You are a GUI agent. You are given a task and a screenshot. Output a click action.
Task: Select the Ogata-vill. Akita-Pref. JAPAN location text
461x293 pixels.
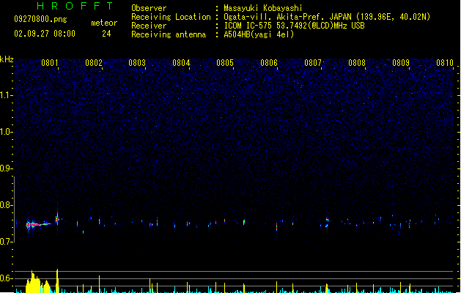(x=327, y=17)
